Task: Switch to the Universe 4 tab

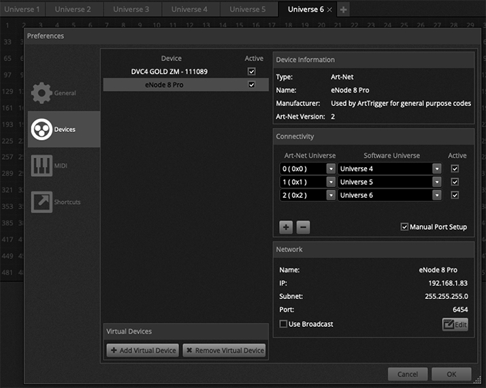Action: pos(189,10)
